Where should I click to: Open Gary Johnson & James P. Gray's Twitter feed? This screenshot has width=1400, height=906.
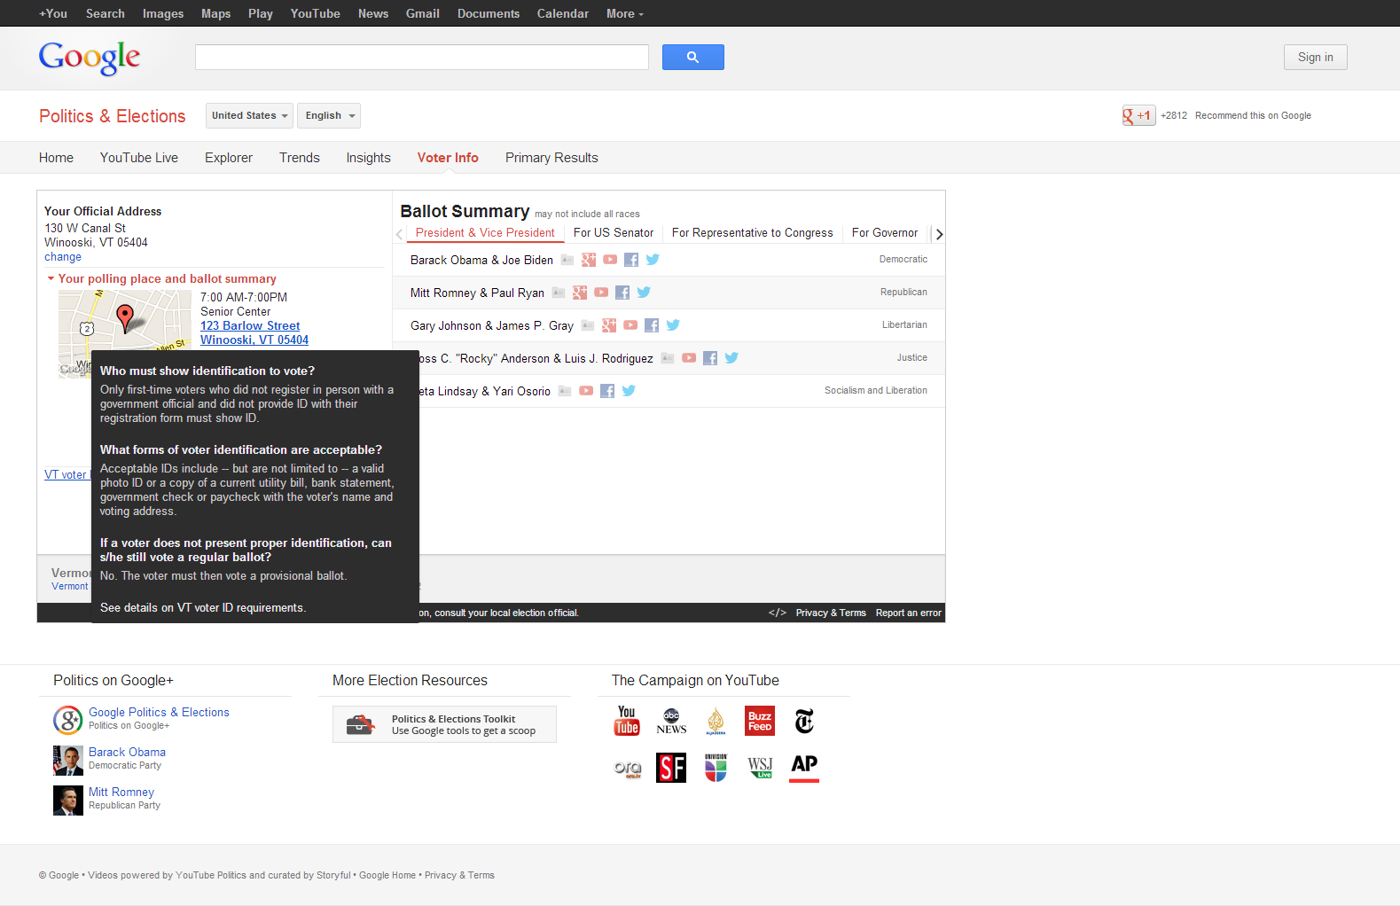pyautogui.click(x=673, y=325)
